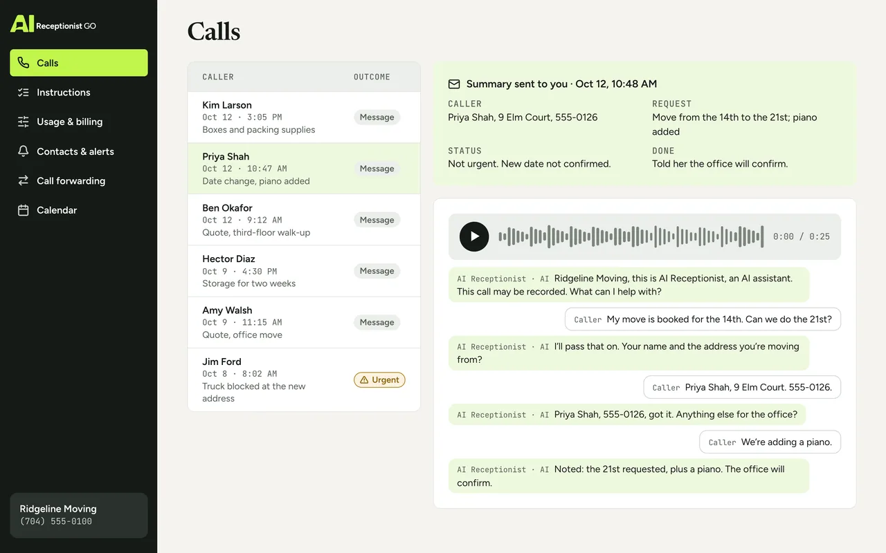Screen dimensions: 886x553
Task: Click the envelope icon next to Summary sent
Action: 454,84
